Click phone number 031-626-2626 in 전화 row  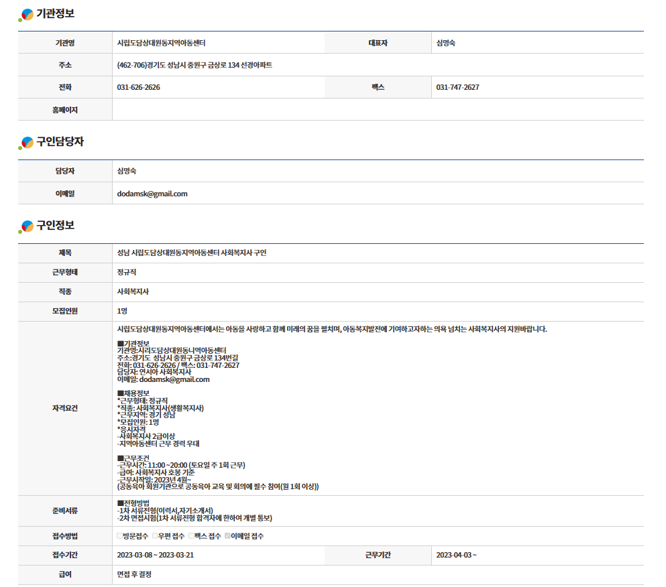click(x=138, y=87)
